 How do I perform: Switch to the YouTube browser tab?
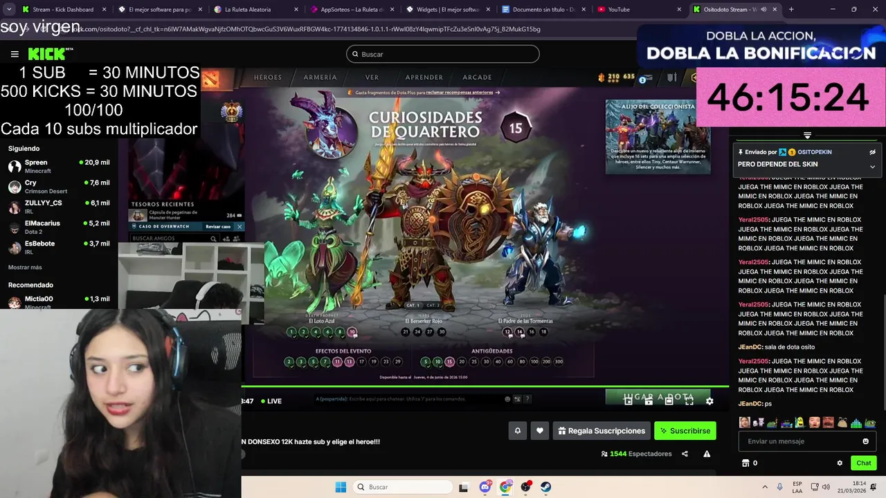pos(640,10)
